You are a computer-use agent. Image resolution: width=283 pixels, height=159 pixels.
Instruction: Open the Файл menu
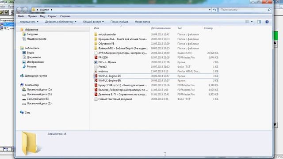(x=21, y=16)
